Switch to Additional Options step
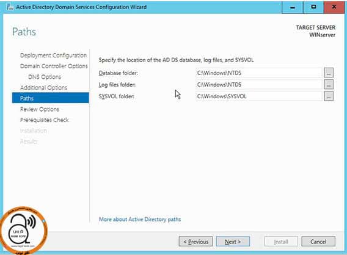The width and height of the screenshot is (347, 255). (43, 88)
